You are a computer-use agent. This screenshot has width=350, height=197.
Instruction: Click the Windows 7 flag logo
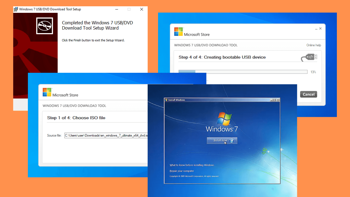(224, 118)
